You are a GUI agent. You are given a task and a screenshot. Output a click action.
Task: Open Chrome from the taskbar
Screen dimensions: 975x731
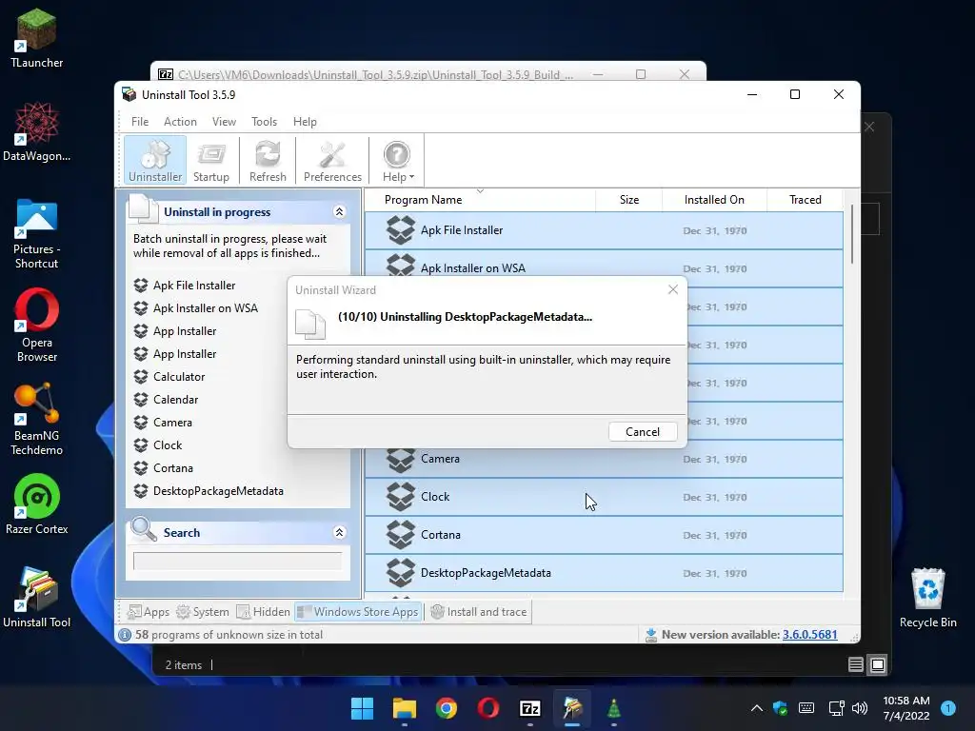coord(446,708)
